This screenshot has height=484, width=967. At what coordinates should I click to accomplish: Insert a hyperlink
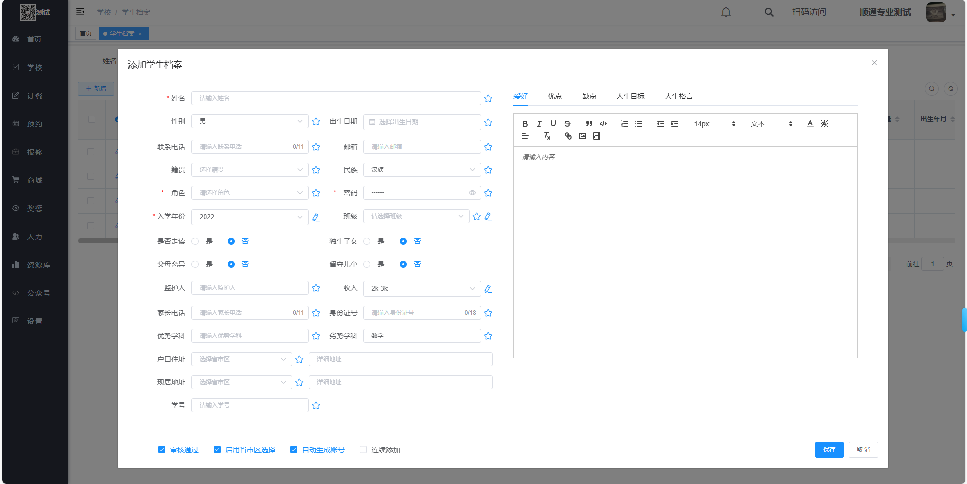click(568, 136)
